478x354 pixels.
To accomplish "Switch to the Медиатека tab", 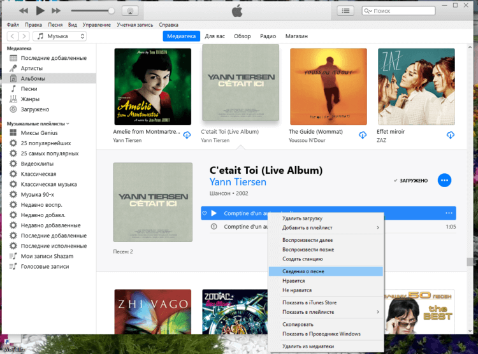I will click(182, 36).
